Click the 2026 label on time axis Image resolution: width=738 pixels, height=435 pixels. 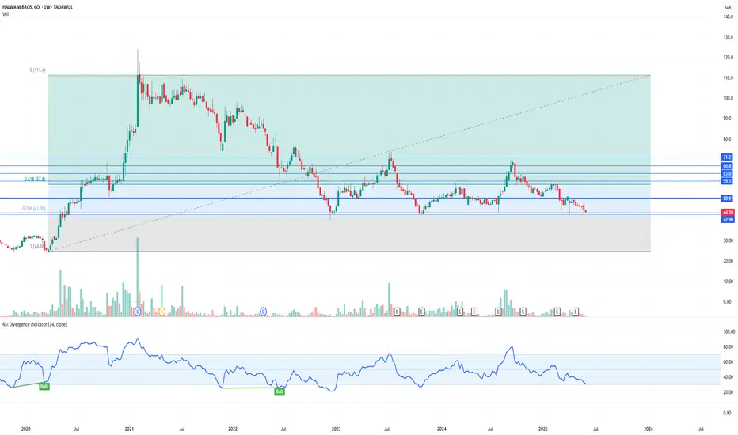(649, 429)
